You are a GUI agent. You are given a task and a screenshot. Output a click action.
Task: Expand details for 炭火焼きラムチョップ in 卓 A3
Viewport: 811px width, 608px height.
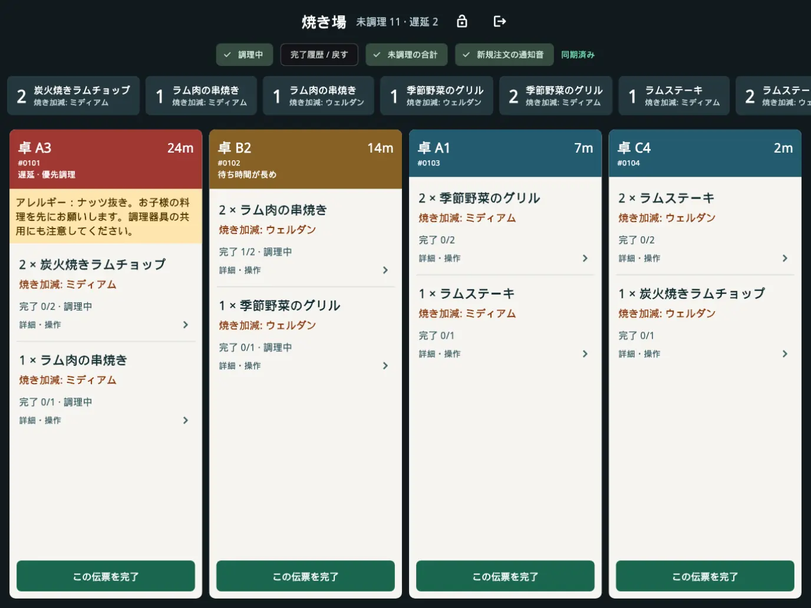[186, 325]
